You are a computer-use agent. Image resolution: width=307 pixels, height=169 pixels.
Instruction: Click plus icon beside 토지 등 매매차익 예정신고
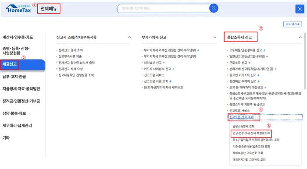click(265, 88)
